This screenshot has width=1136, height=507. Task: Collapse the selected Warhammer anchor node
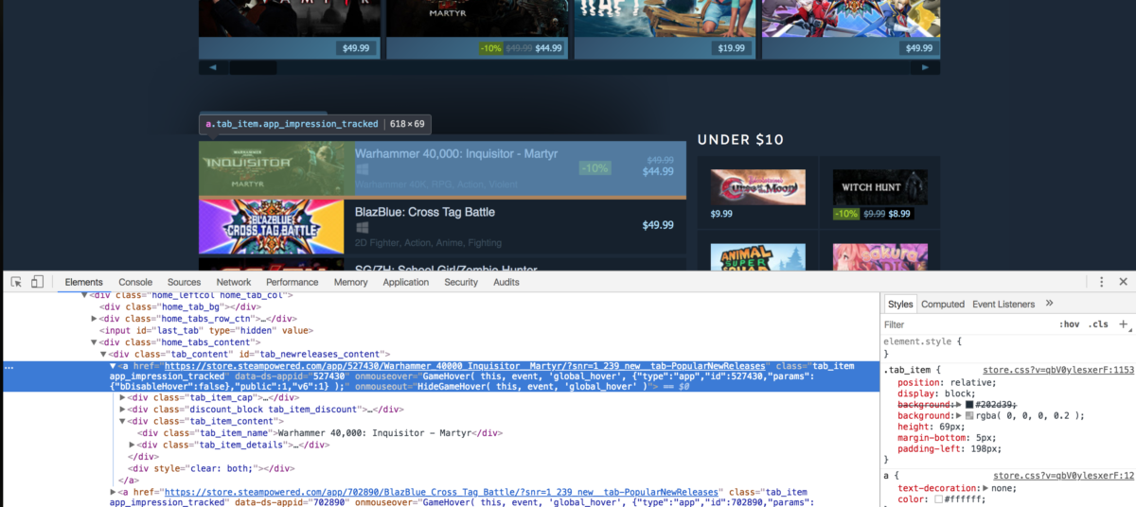coord(113,365)
